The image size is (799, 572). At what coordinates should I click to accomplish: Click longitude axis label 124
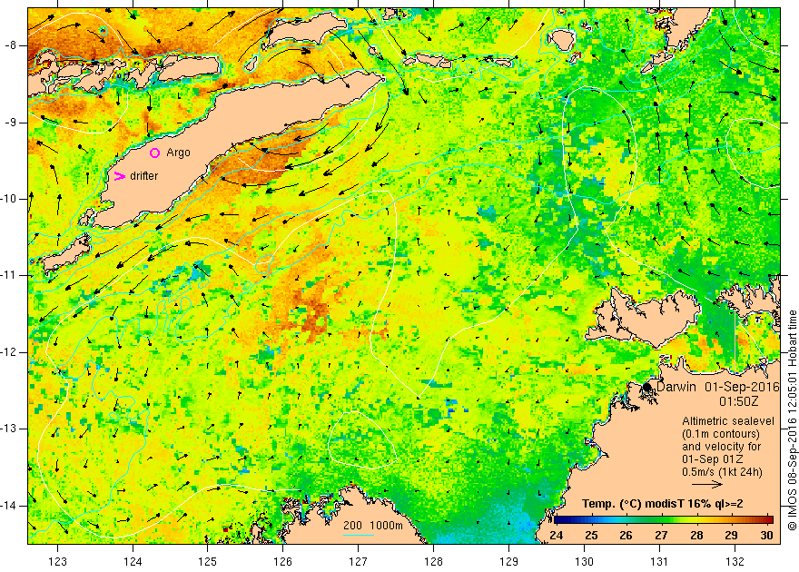click(x=133, y=562)
